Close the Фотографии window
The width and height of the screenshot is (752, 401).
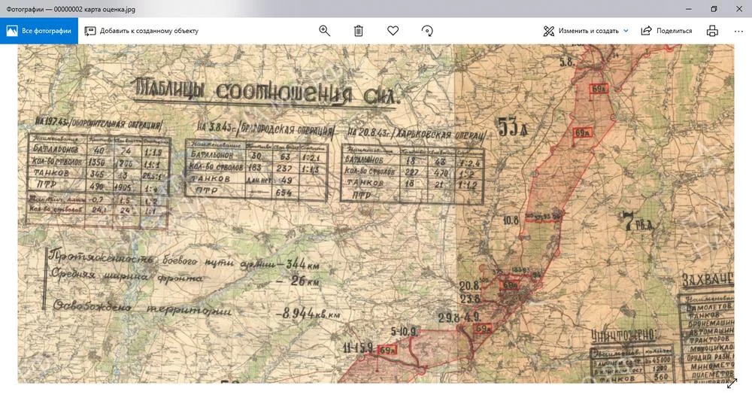tap(739, 8)
